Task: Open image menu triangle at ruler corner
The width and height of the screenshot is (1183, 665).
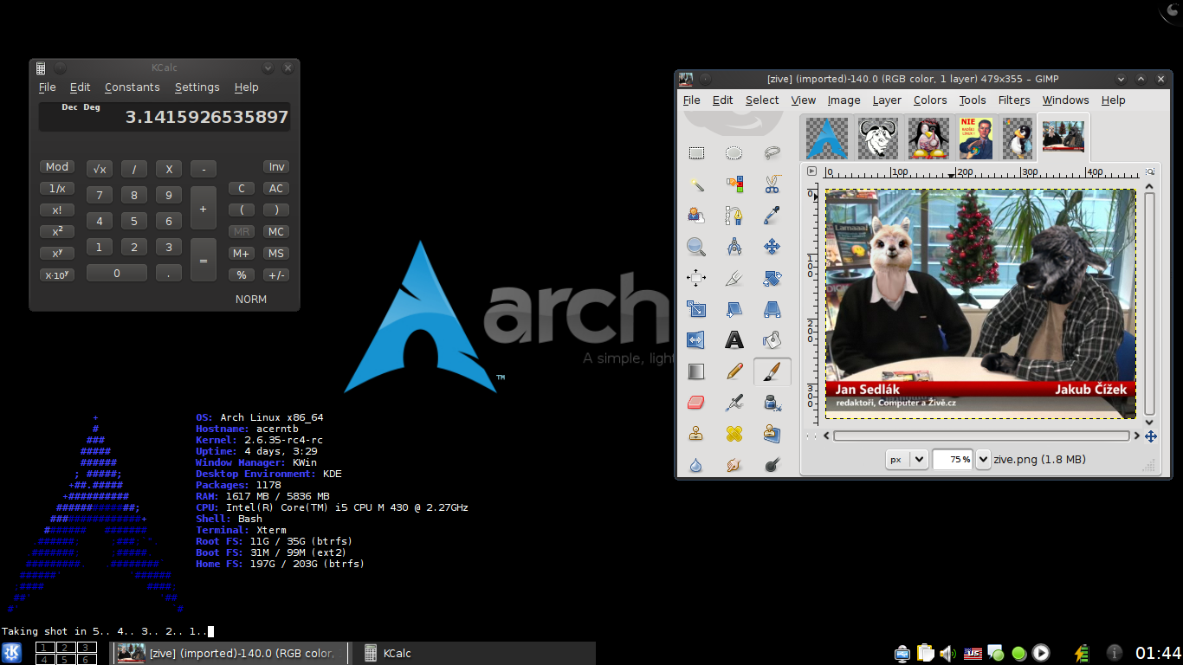Action: [811, 171]
